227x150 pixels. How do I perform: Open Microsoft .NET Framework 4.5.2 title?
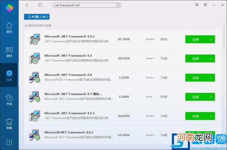pyautogui.click(x=70, y=37)
